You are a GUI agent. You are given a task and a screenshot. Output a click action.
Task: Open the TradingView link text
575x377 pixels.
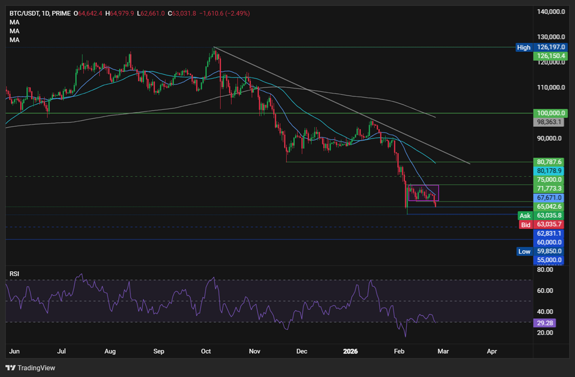(36, 368)
